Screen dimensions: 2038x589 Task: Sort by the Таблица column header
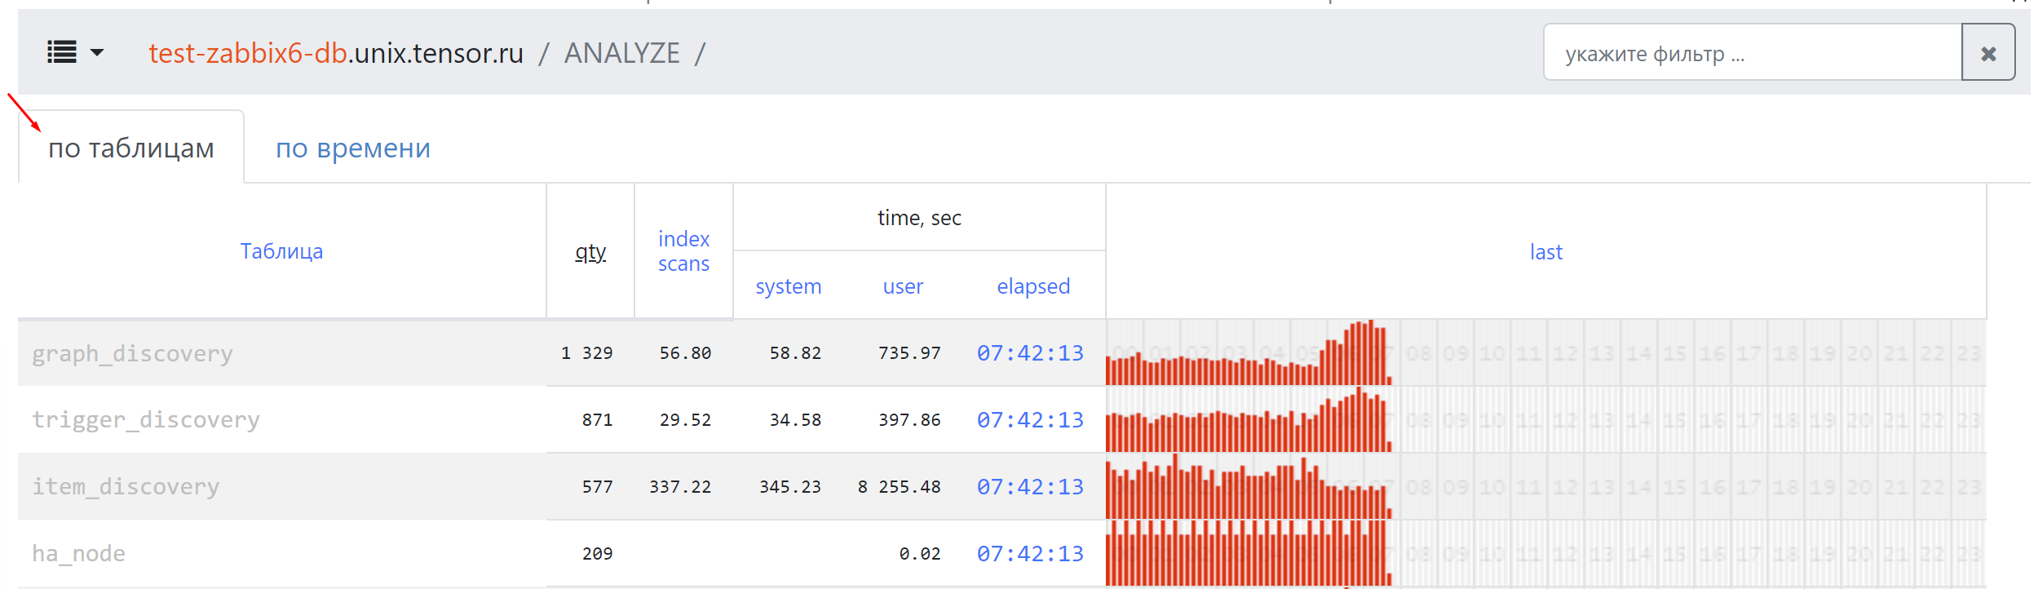tap(281, 251)
